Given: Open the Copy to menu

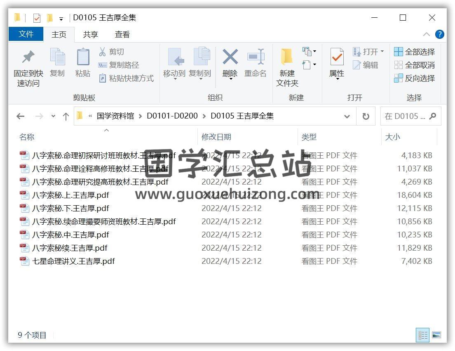Looking at the screenshot, I should [200, 64].
